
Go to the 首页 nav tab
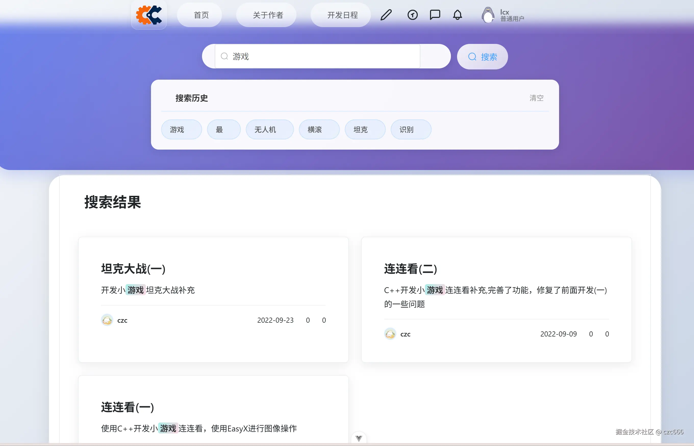(x=201, y=15)
